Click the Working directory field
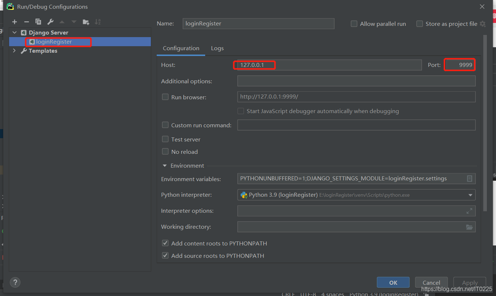 [x=356, y=227]
